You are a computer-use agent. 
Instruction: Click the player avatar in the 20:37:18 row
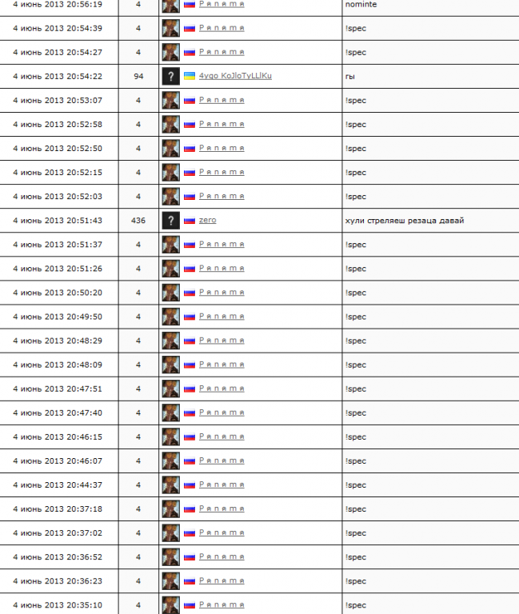pos(170,508)
